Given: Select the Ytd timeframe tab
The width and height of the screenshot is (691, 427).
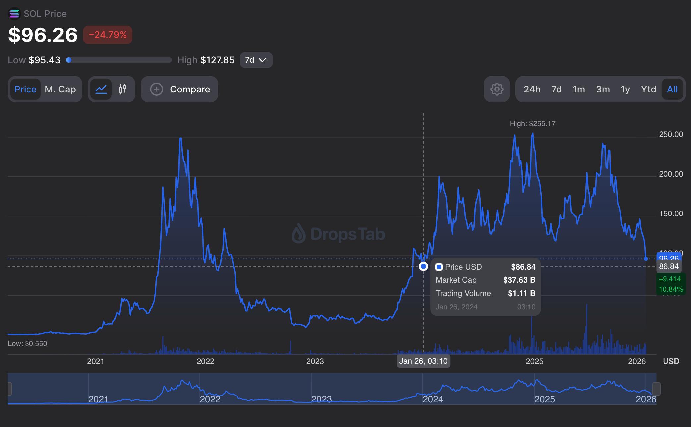Looking at the screenshot, I should (648, 89).
